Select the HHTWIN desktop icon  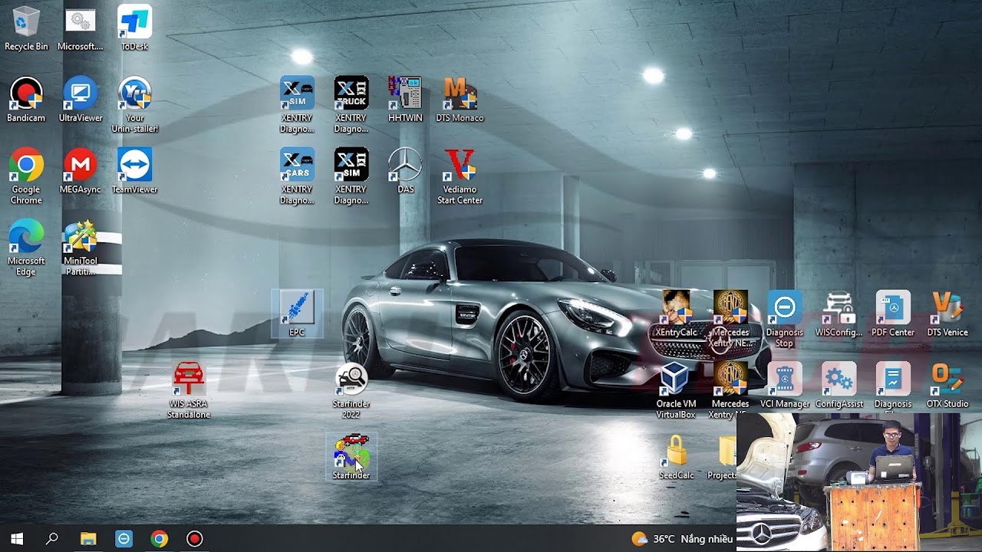(x=405, y=94)
